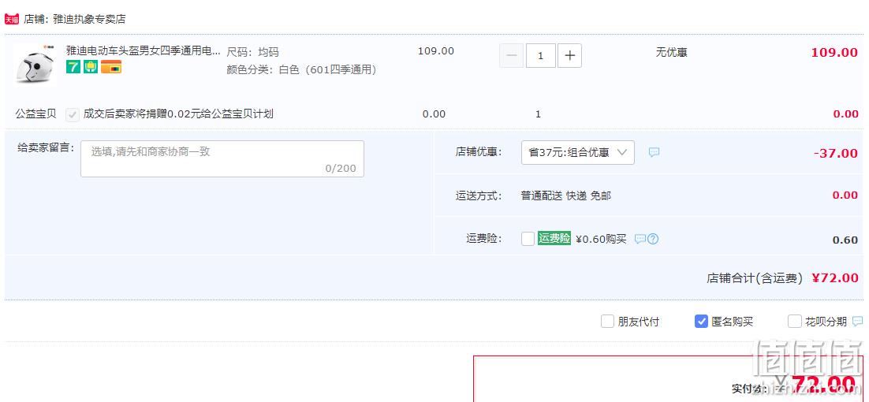This screenshot has width=869, height=402.
Task: Click the green 运费险 tag label
Action: (554, 239)
